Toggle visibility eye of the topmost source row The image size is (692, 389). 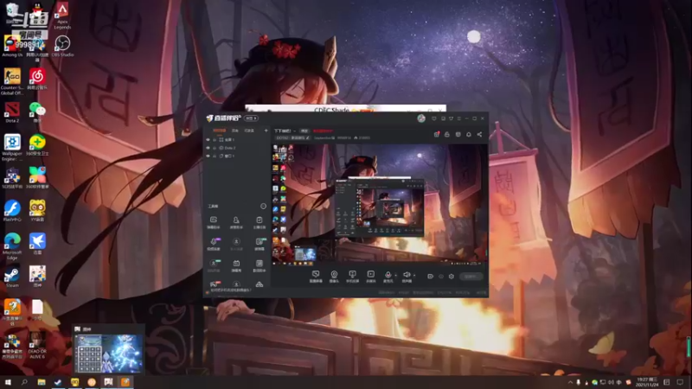click(208, 139)
